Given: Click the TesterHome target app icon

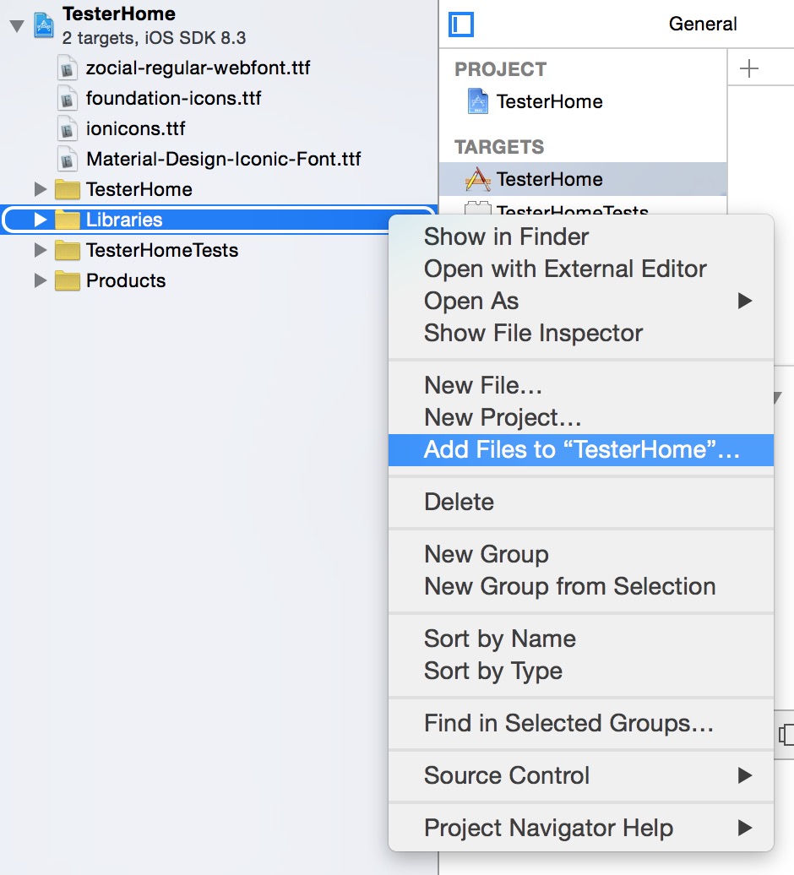Looking at the screenshot, I should pos(477,179).
